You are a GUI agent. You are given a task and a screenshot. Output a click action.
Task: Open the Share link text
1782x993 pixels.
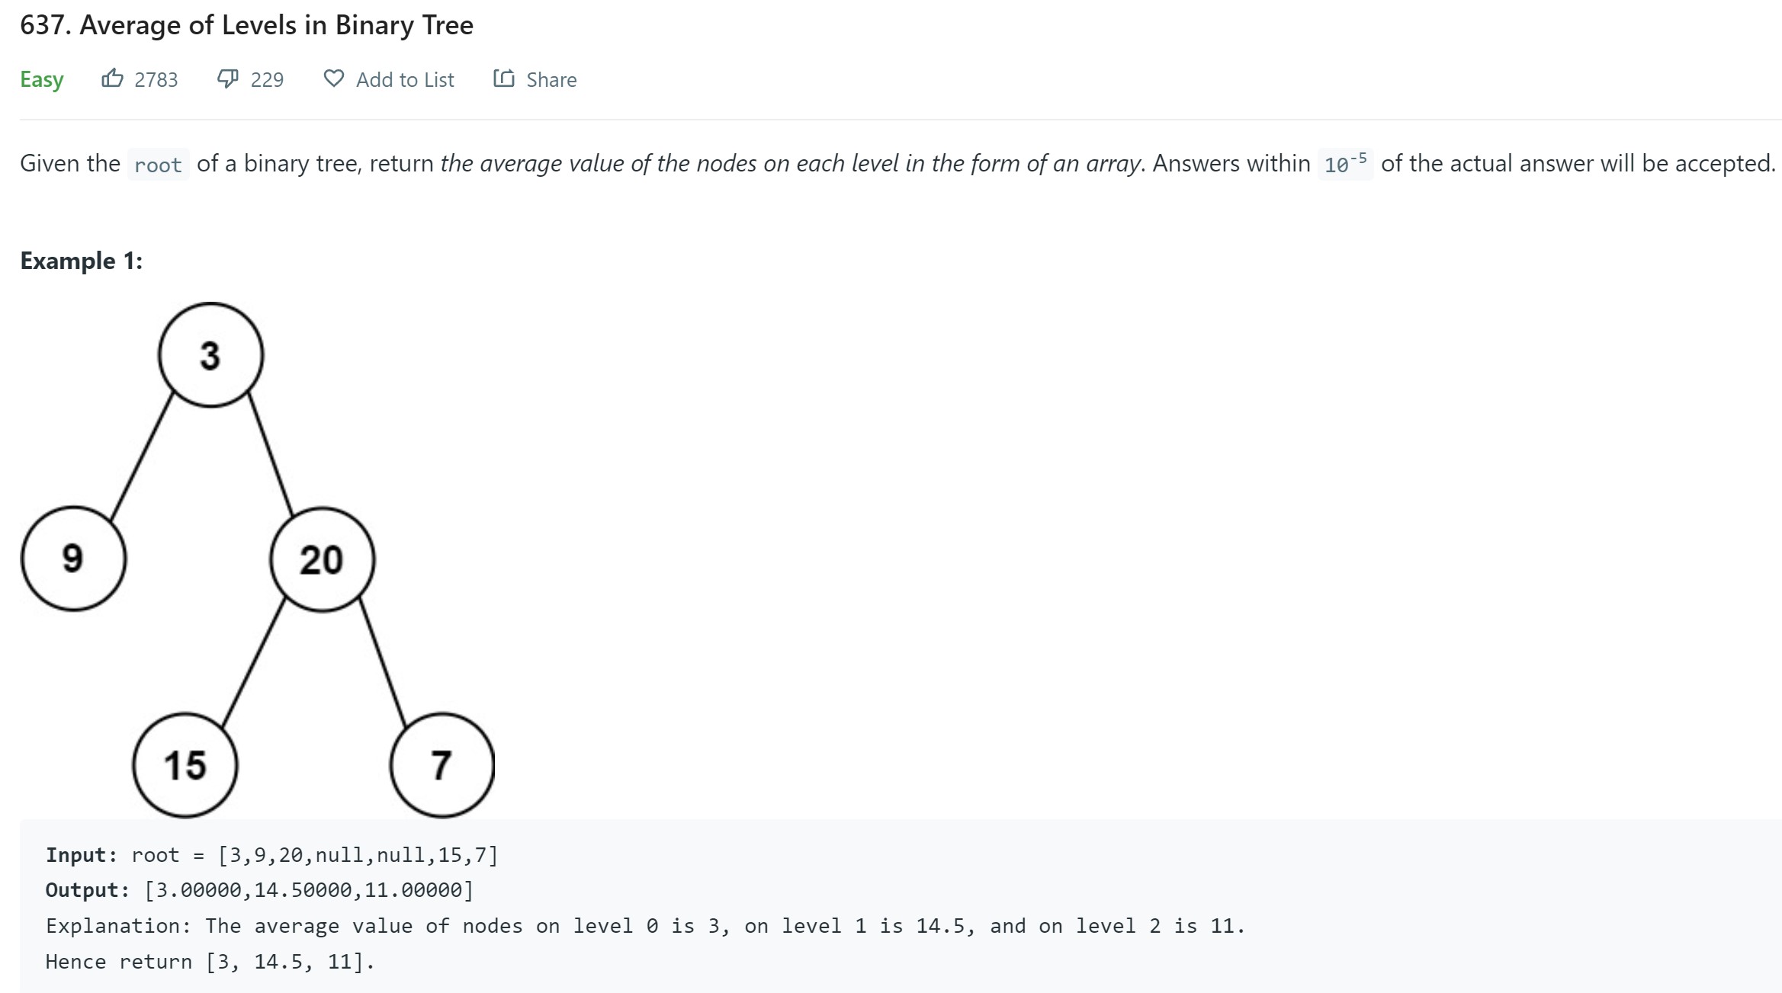point(551,80)
